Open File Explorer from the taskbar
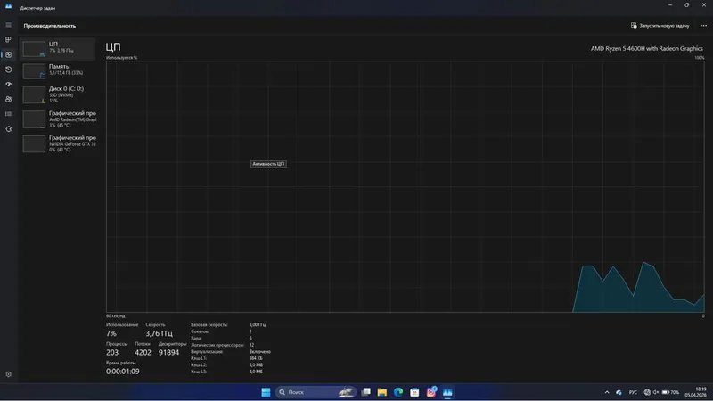 [x=382, y=392]
